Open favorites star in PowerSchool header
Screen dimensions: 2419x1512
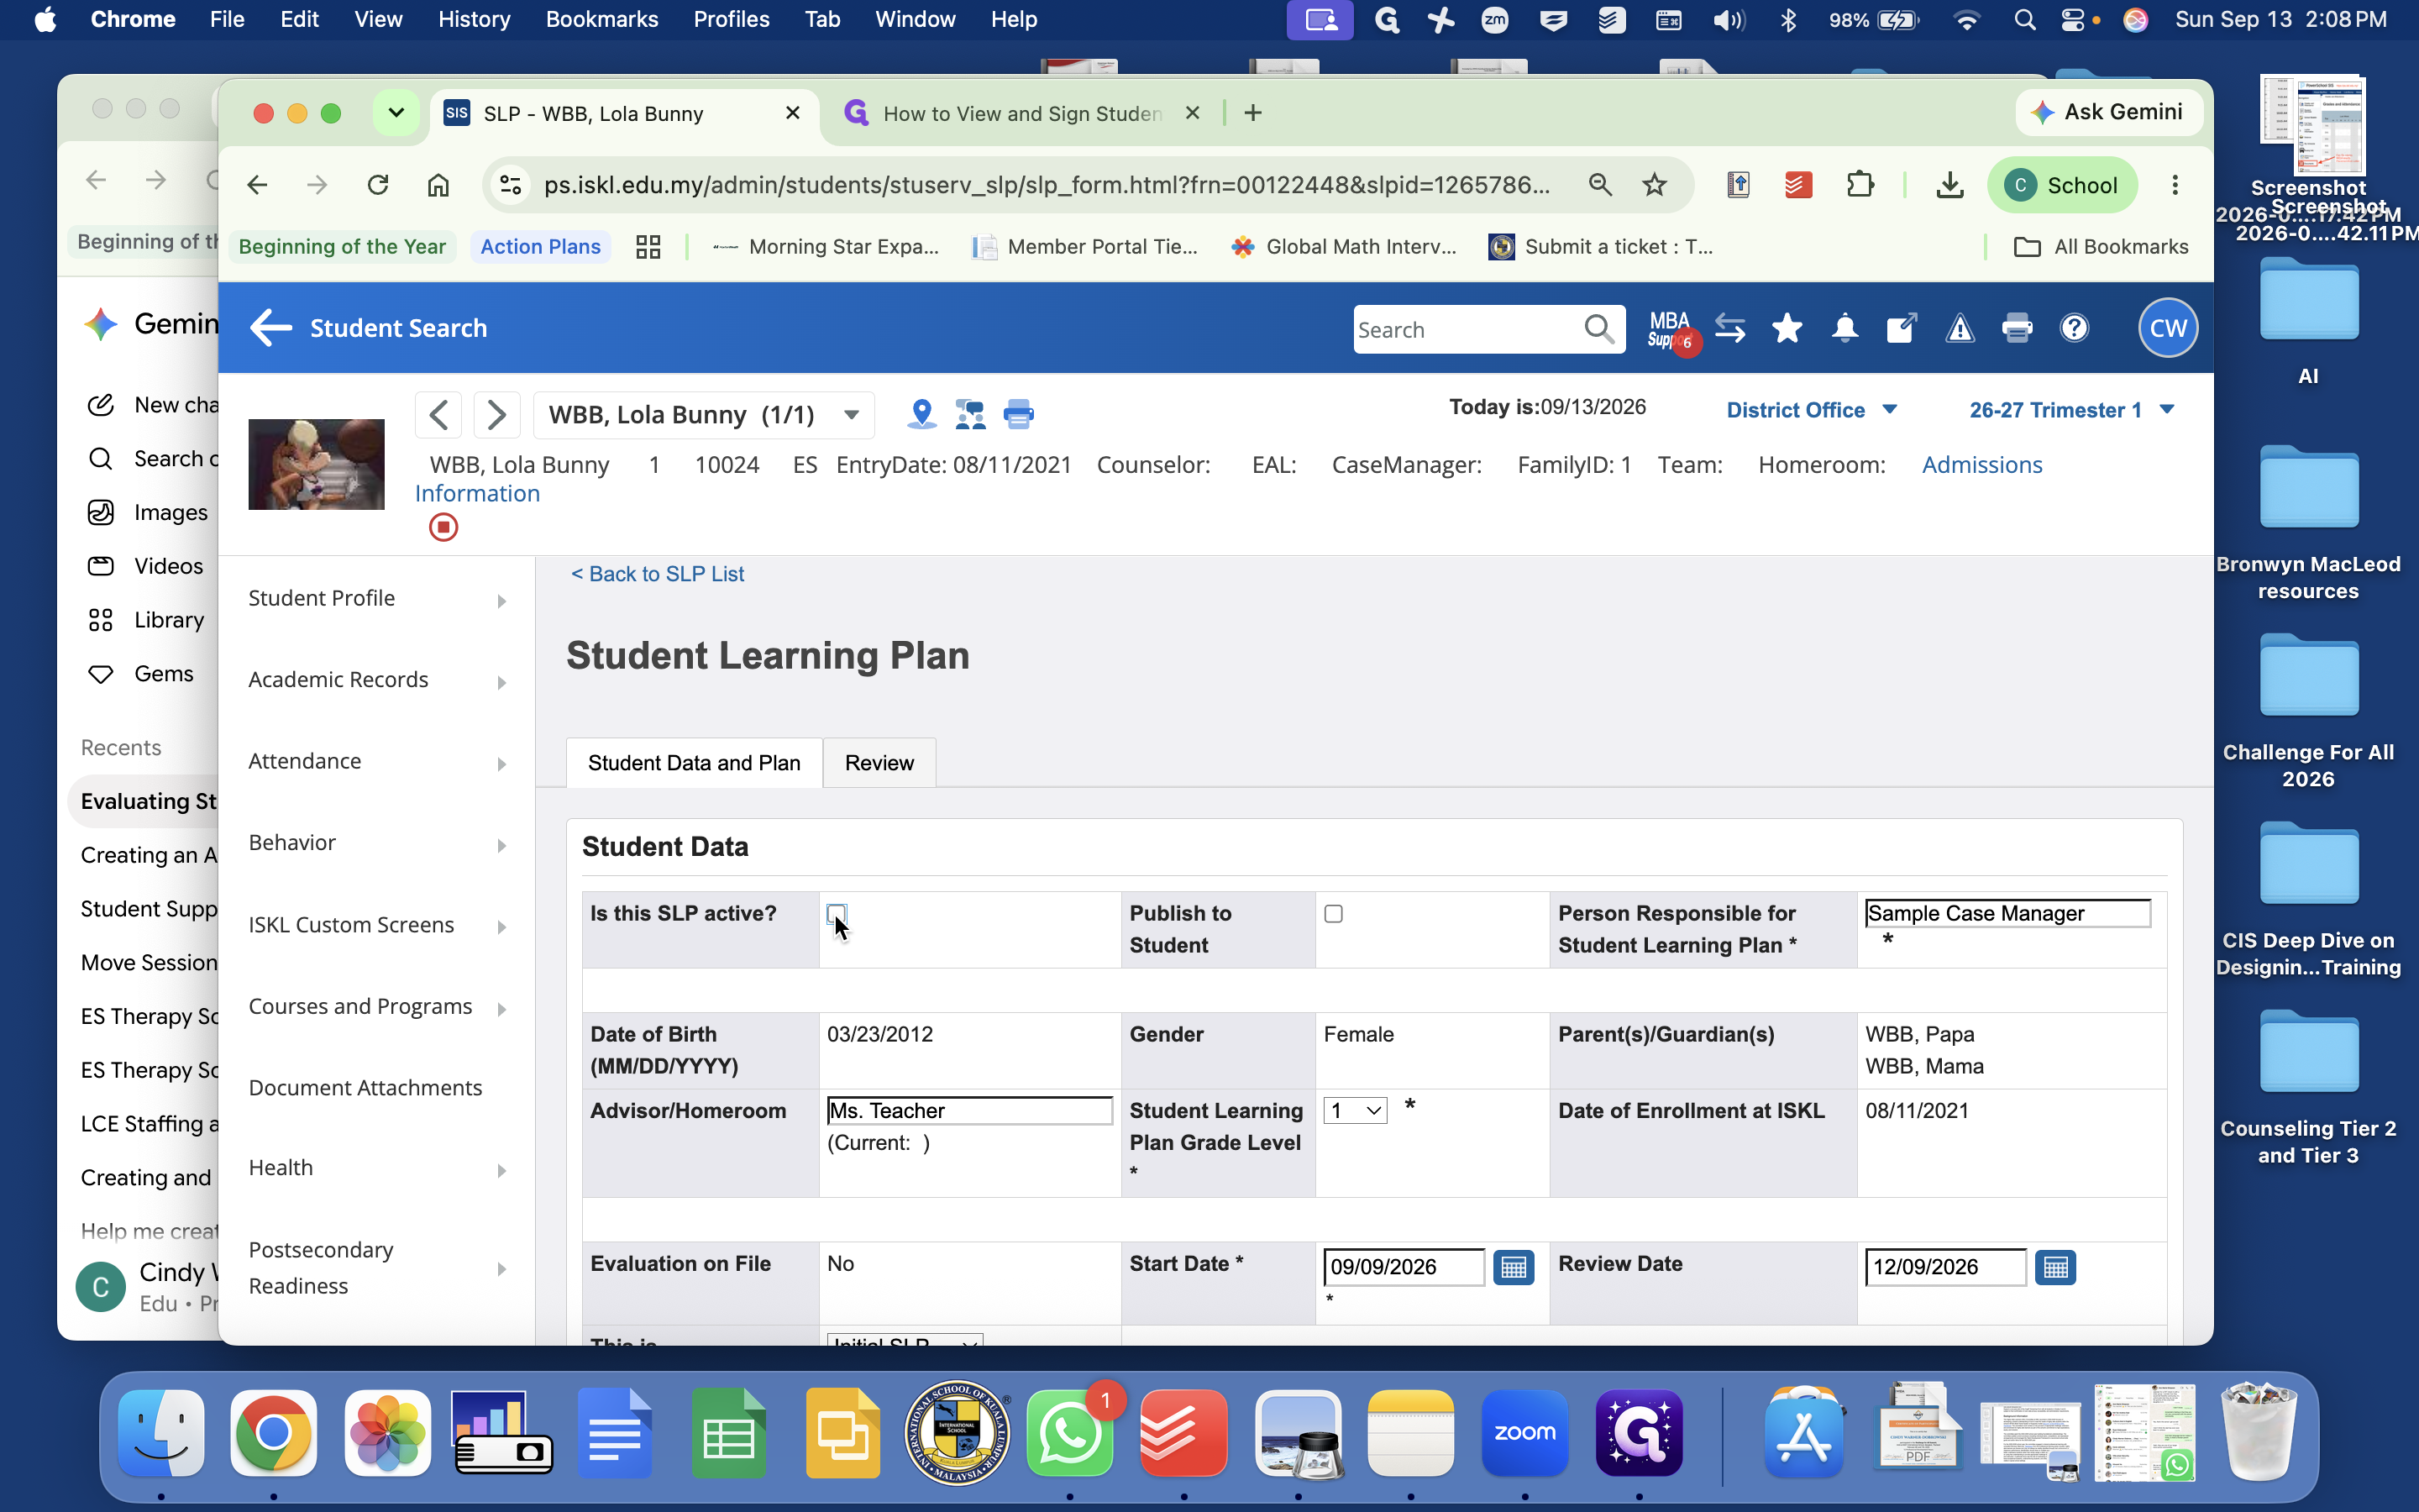(1787, 328)
